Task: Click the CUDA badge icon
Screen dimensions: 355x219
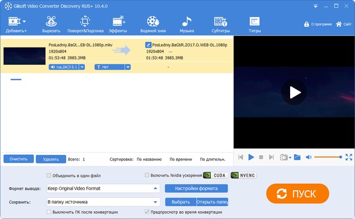Action: [216, 175]
